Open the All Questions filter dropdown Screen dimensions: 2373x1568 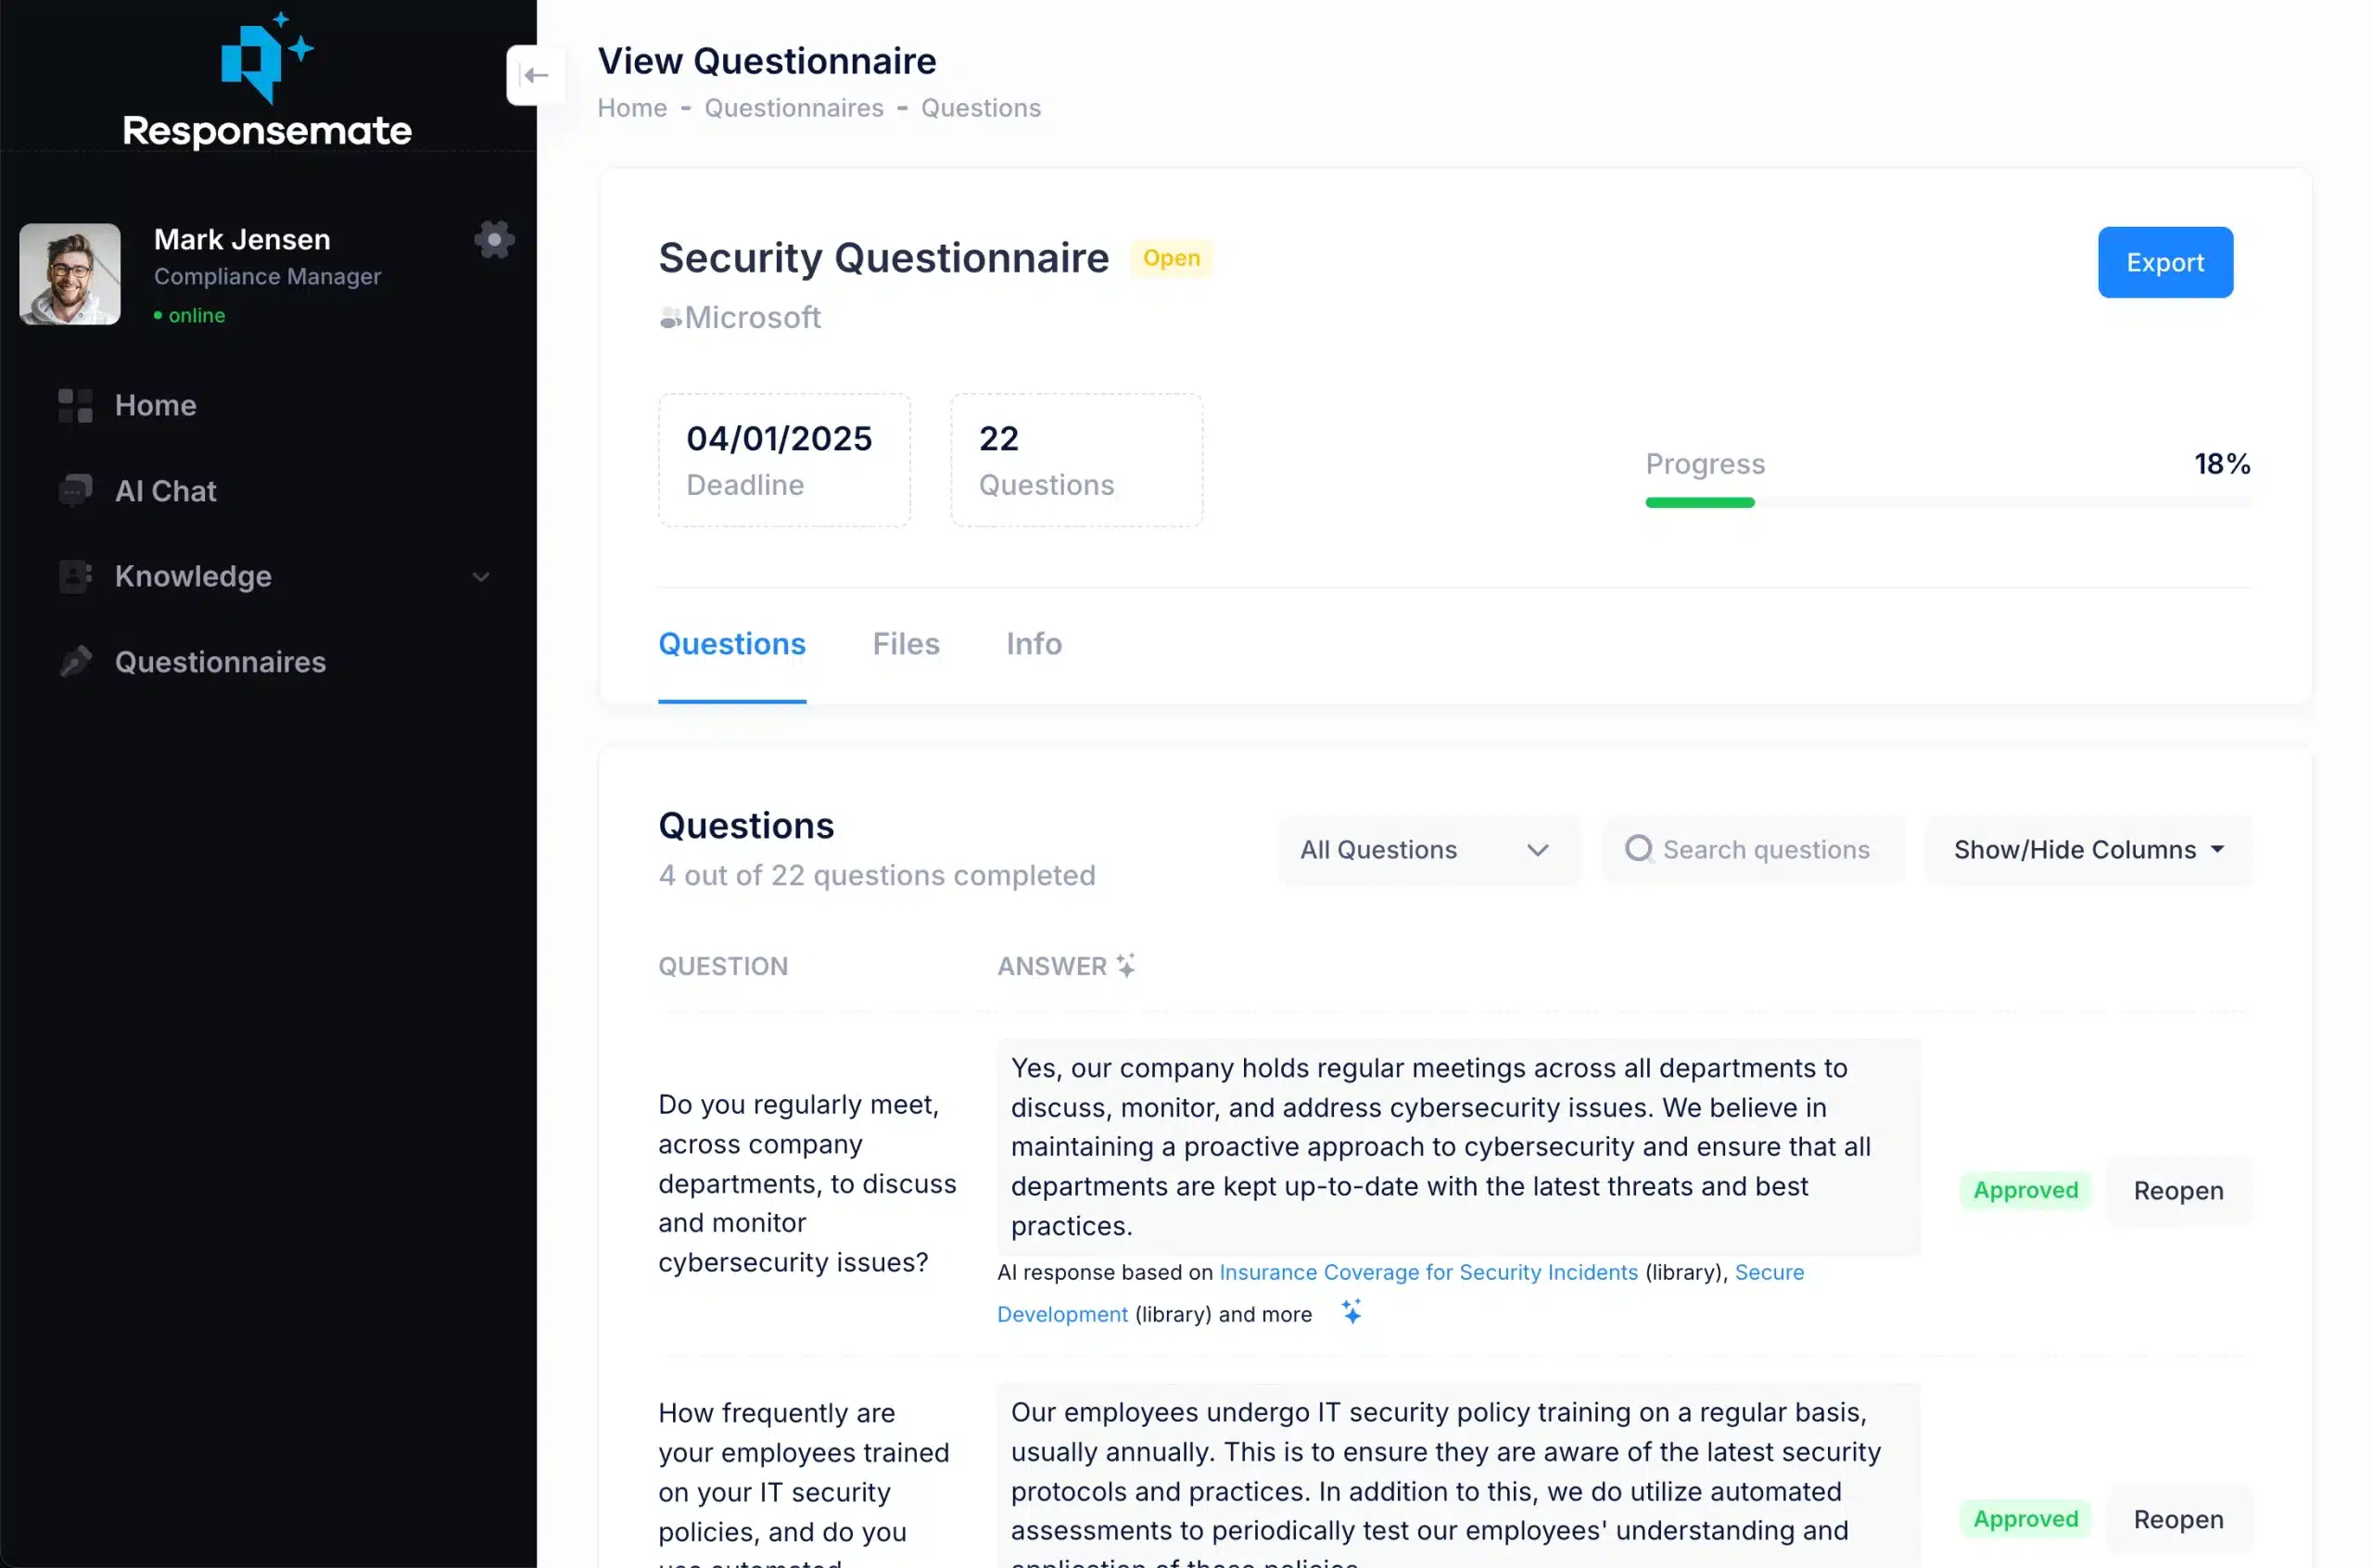tap(1427, 850)
